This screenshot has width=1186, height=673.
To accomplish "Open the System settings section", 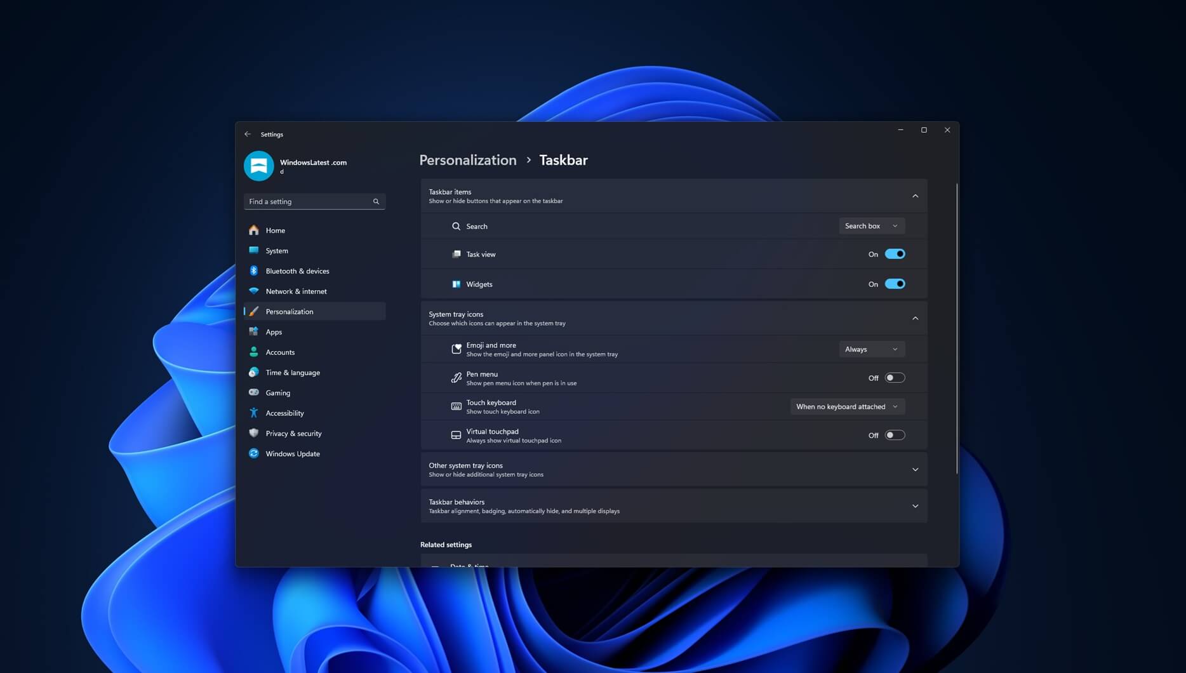I will point(277,250).
